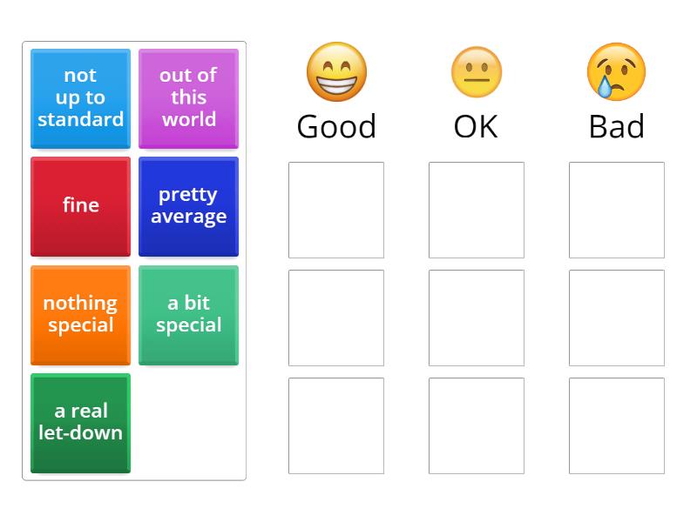Click the top empty box under Bad

click(617, 209)
